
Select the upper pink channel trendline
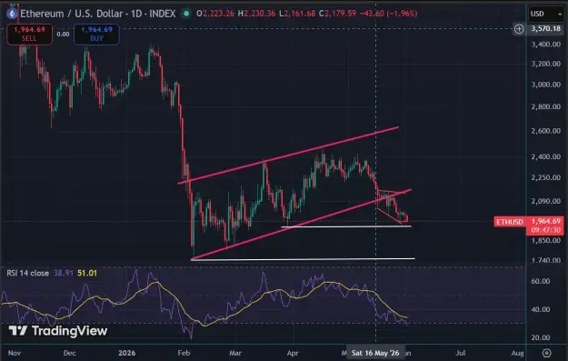pyautogui.click(x=288, y=155)
